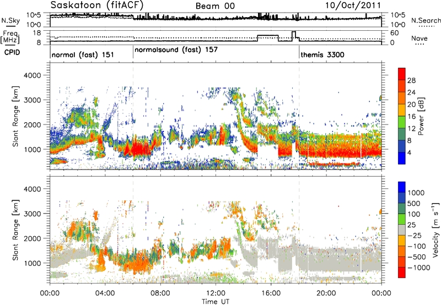Click the Slant Range label of velocity panel

click(15, 230)
